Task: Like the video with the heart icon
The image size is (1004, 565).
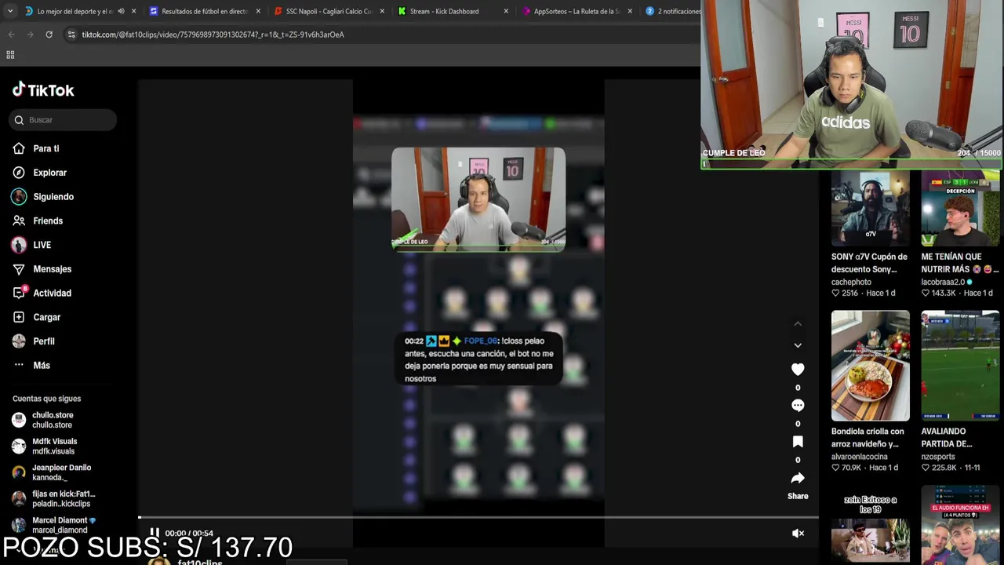Action: click(798, 369)
